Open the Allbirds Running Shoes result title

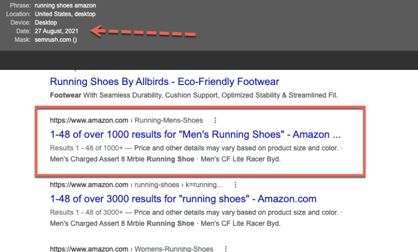tap(164, 82)
